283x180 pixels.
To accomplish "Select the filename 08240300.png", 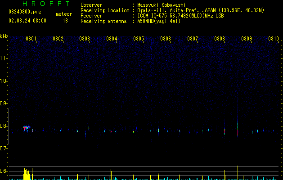I will [x=25, y=12].
